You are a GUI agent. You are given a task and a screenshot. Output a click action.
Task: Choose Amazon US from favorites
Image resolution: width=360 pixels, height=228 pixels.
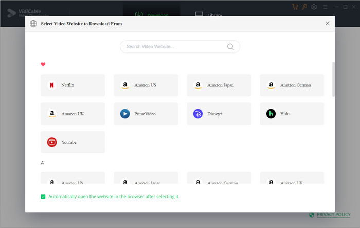click(x=146, y=85)
